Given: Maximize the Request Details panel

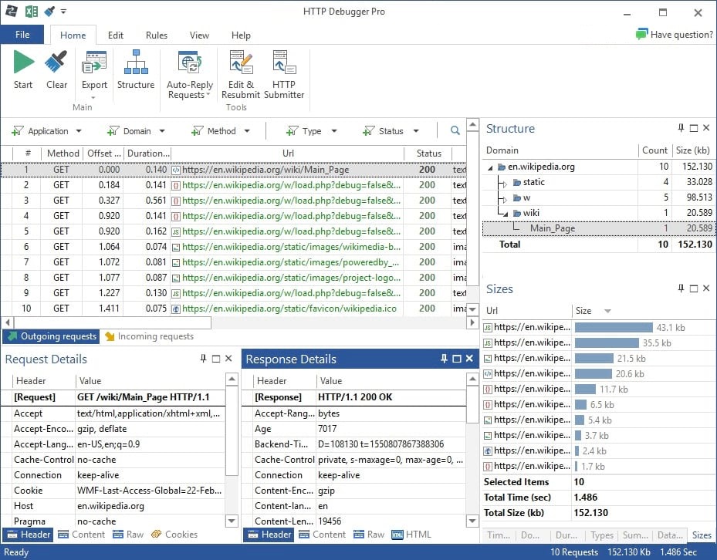Looking at the screenshot, I should [x=216, y=359].
